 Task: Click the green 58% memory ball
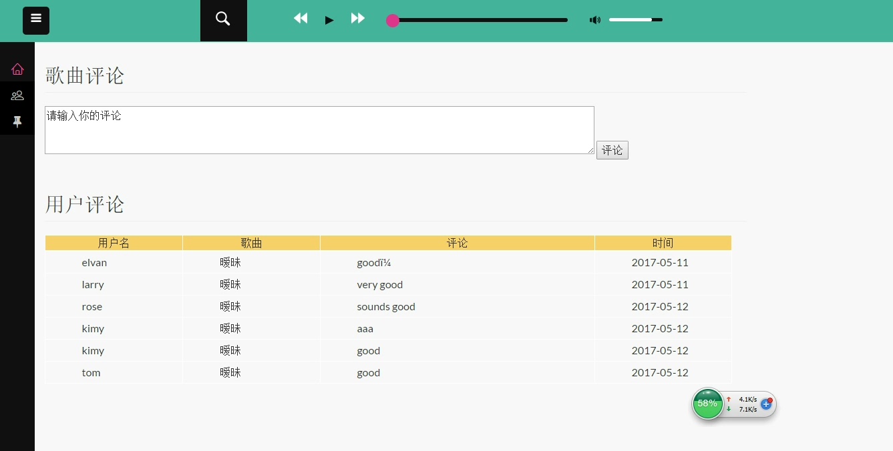(x=707, y=404)
